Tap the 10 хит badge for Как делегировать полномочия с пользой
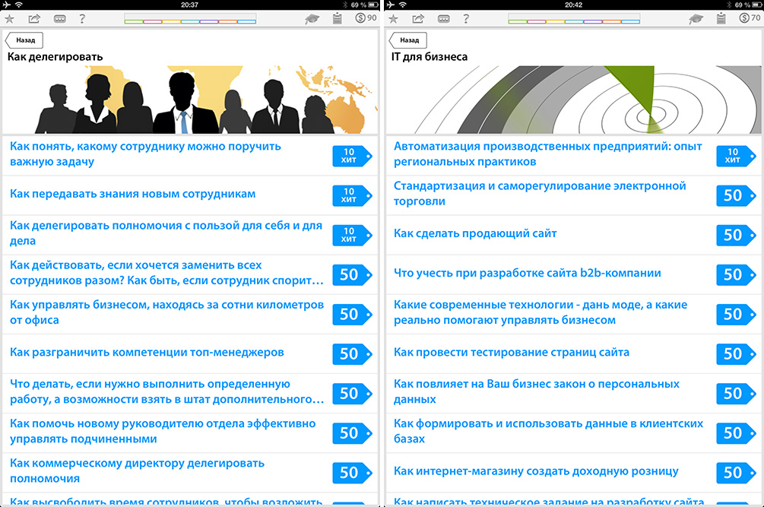 tap(352, 235)
